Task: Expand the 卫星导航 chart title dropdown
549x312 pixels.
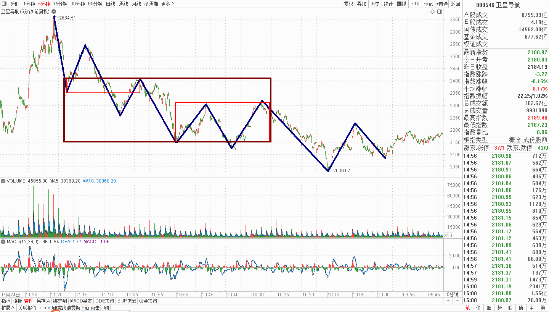Action: 54,12
